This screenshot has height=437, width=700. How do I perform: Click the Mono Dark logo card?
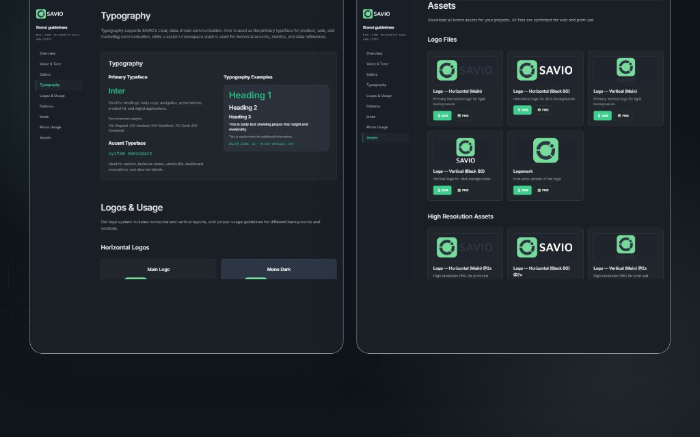279,269
